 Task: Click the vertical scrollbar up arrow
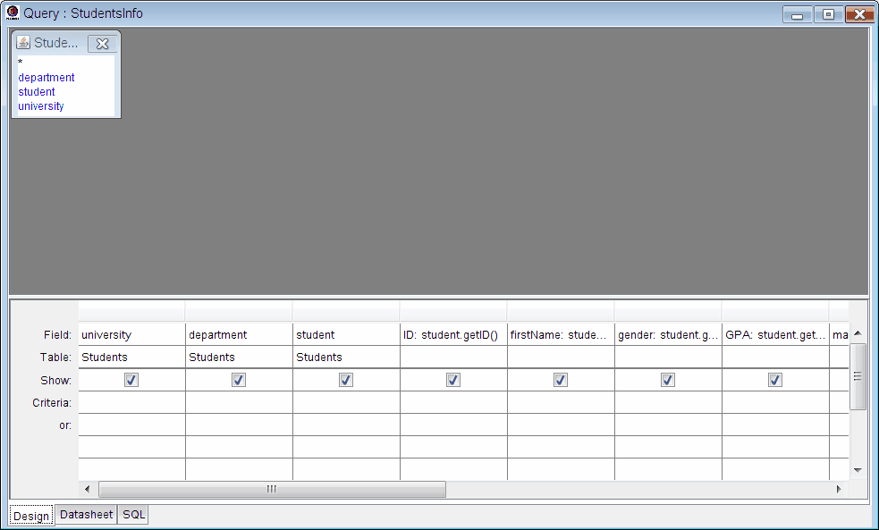point(858,333)
